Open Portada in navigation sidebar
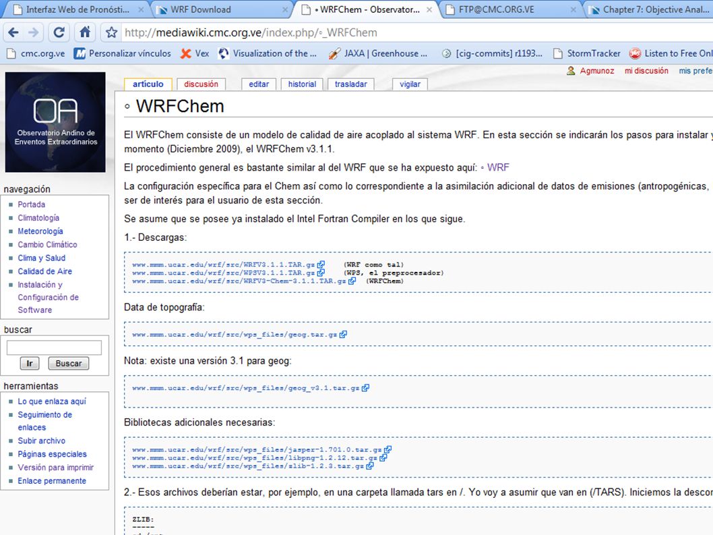 click(x=32, y=204)
